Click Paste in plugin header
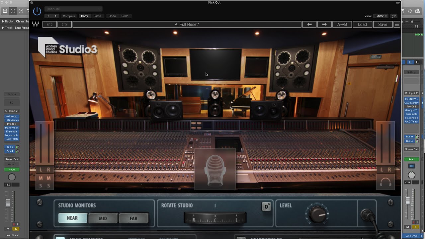The width and height of the screenshot is (425, 239). (x=97, y=16)
